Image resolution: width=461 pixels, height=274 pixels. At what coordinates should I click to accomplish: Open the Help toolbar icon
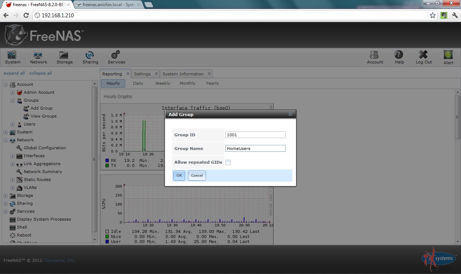399,57
